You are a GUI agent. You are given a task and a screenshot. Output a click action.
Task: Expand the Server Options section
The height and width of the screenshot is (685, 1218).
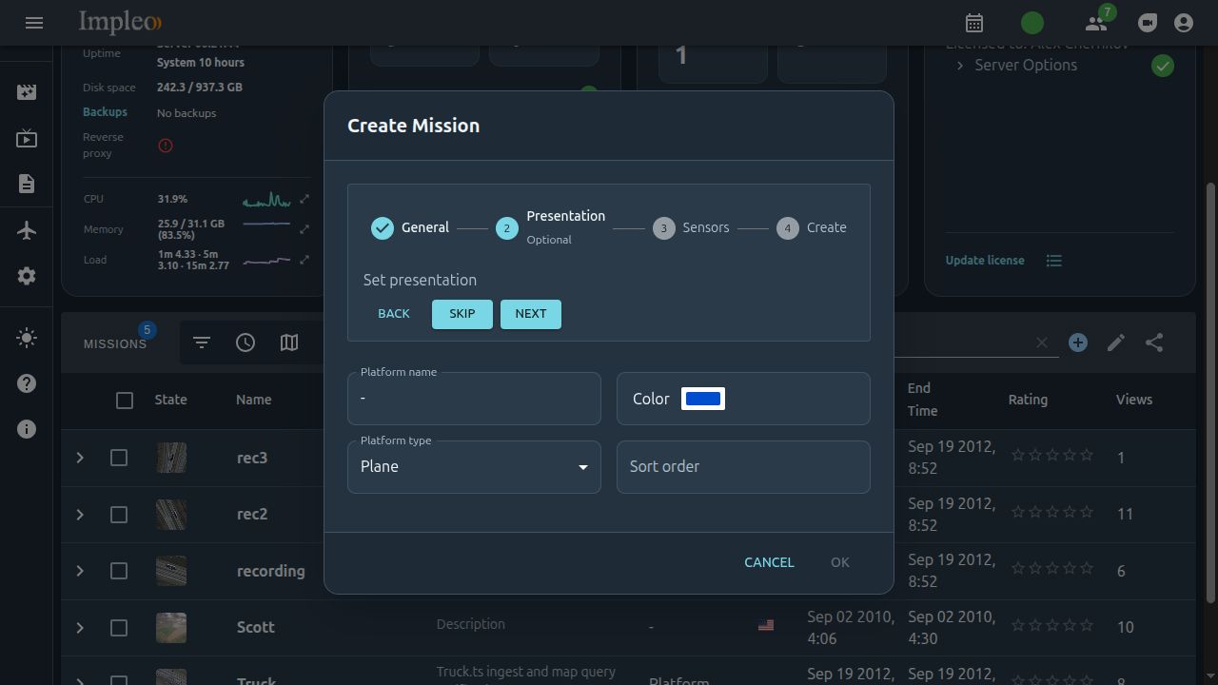(1016, 66)
